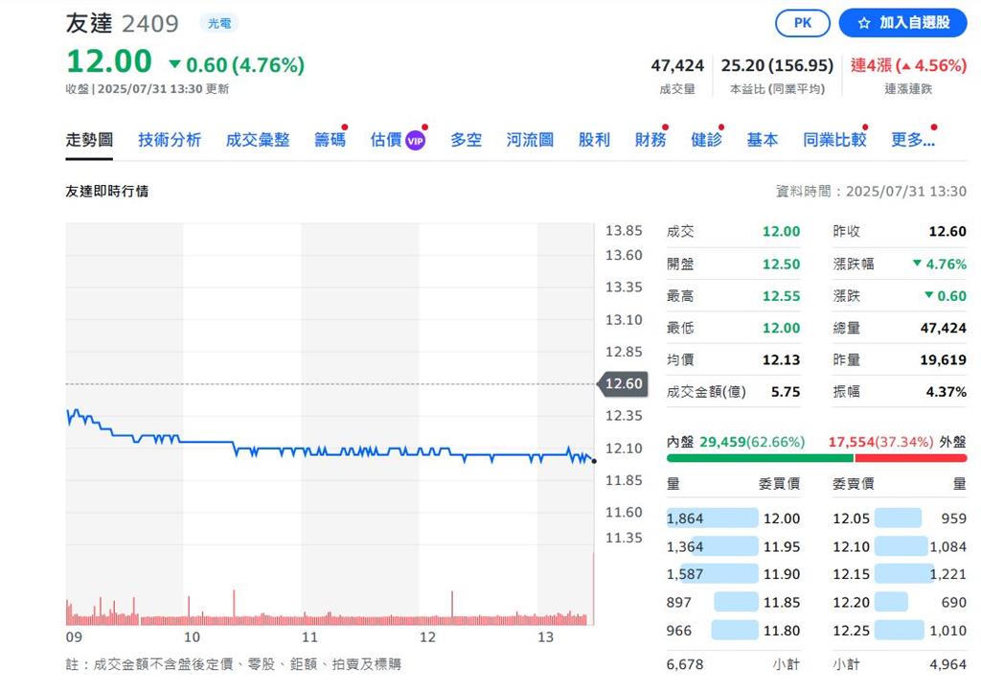Open the 健診 tab

(706, 140)
